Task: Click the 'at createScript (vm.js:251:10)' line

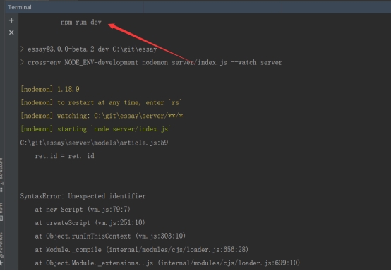Action: click(90, 222)
